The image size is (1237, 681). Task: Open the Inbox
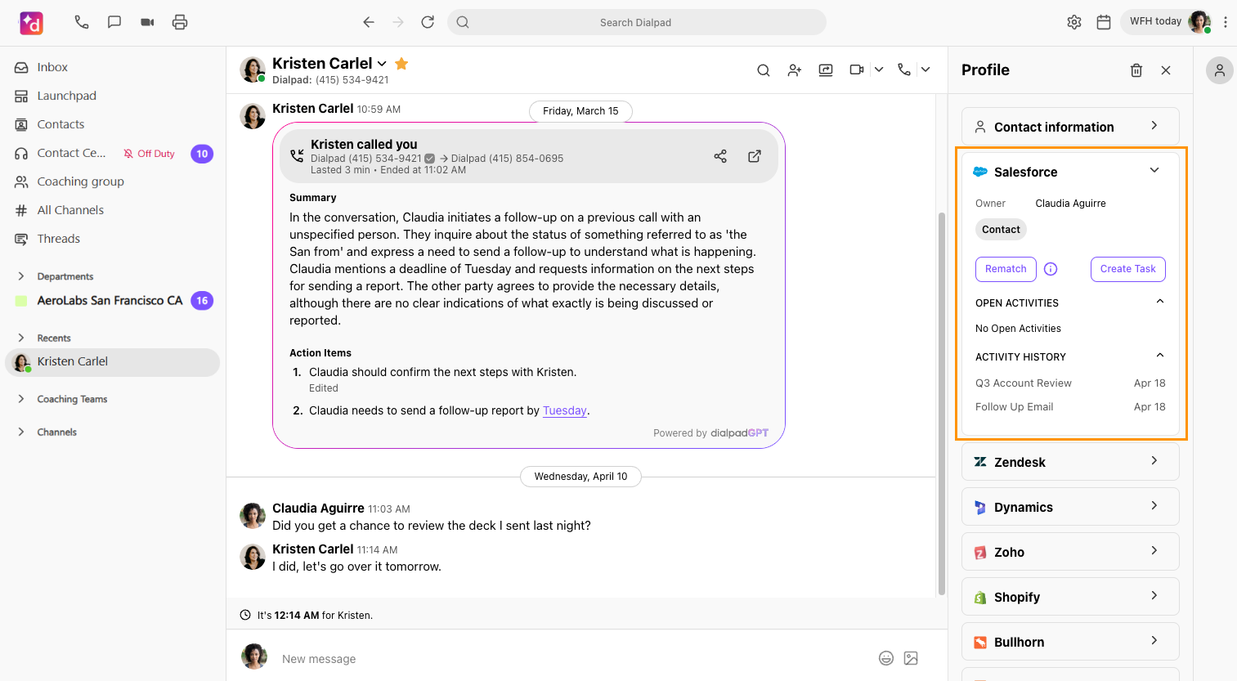[52, 67]
